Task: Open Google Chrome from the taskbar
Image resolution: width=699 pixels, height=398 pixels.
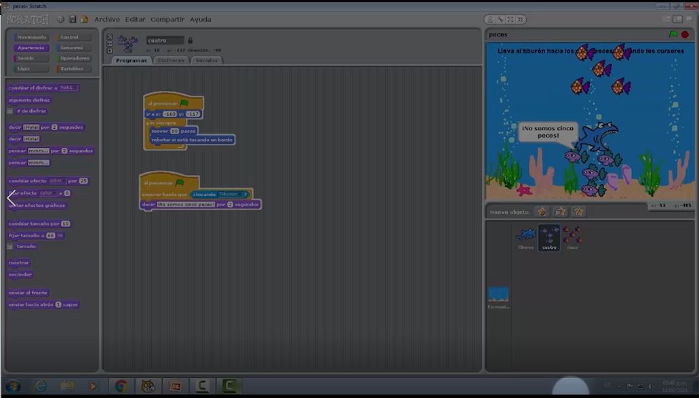Action: tap(121, 386)
